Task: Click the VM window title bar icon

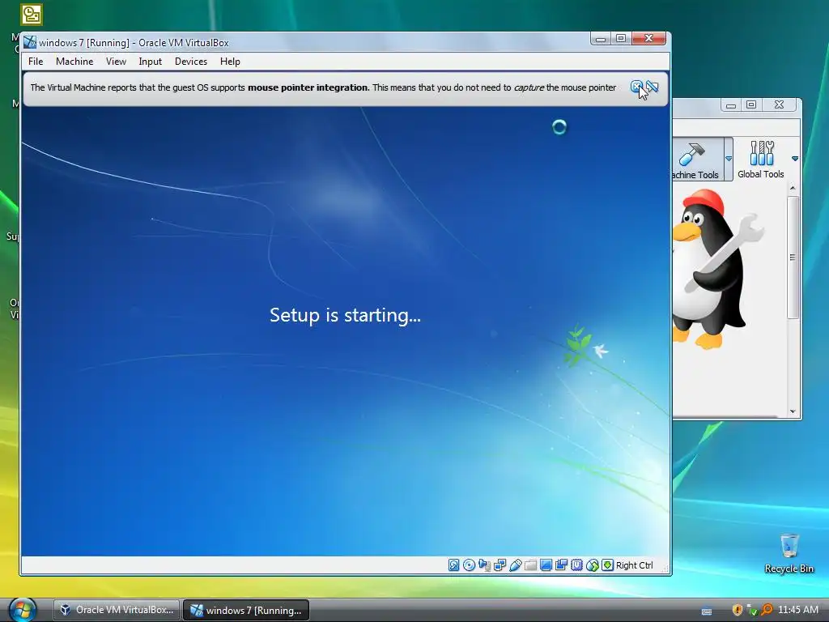Action: click(x=30, y=42)
